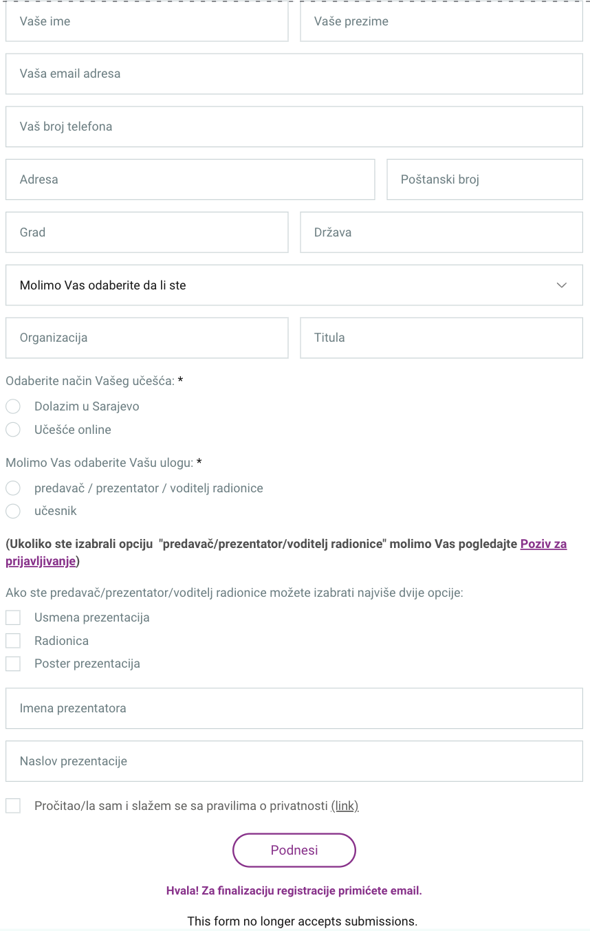Open the privacy policy '(link)'
The image size is (590, 931).
345,806
